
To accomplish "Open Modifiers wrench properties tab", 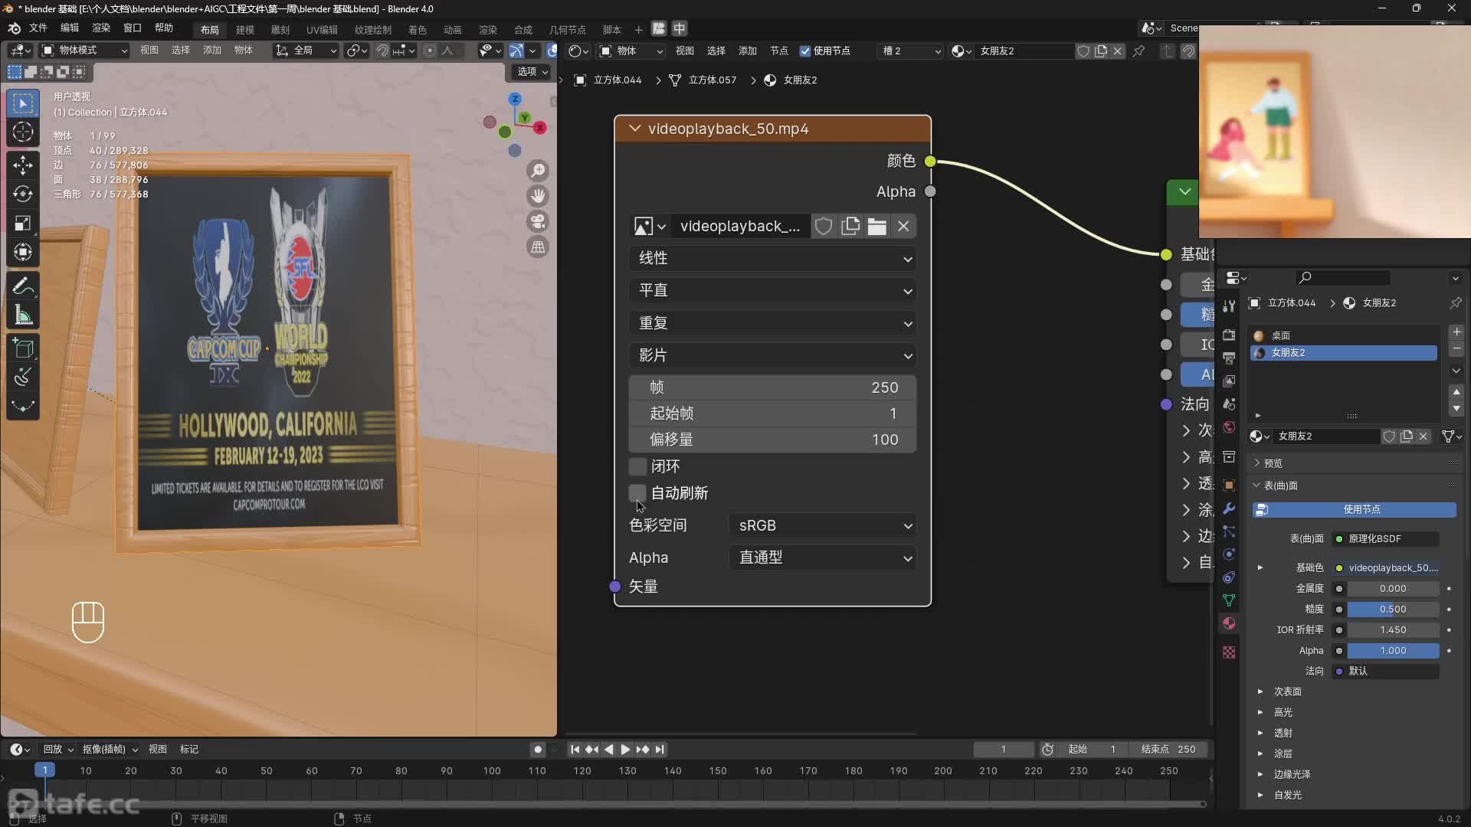I will coord(1229,508).
